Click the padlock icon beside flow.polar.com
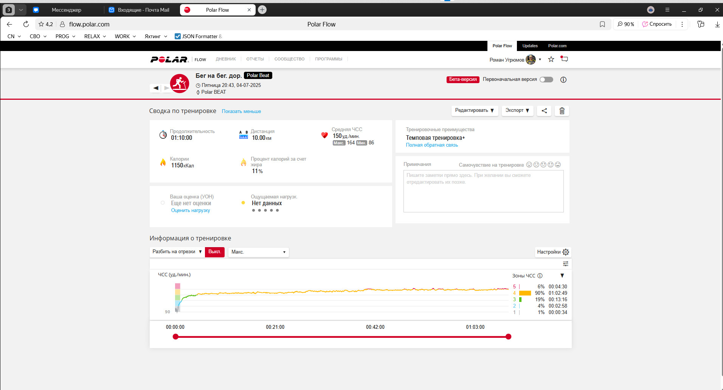This screenshot has height=390, width=723. (x=62, y=24)
